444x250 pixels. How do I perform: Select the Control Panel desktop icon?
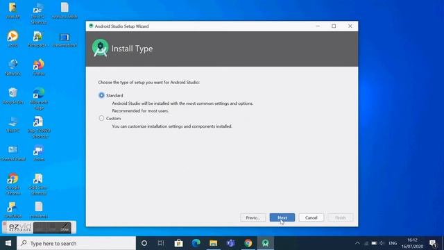click(12, 153)
